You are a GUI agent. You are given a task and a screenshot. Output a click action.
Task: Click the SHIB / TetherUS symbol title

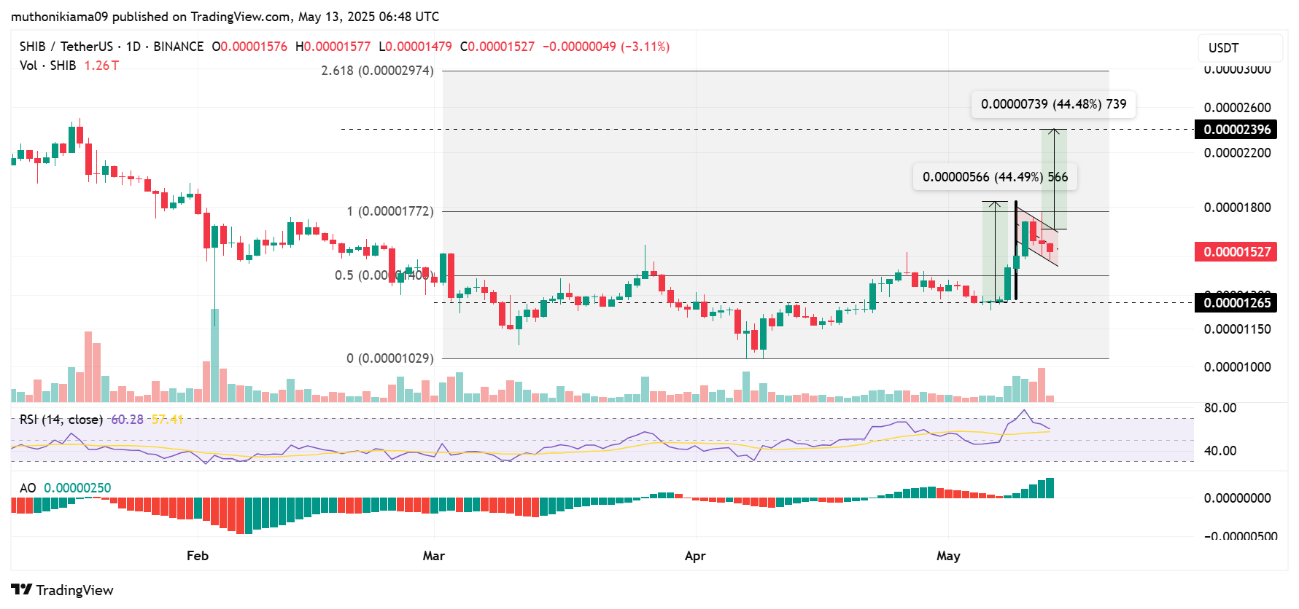(66, 47)
